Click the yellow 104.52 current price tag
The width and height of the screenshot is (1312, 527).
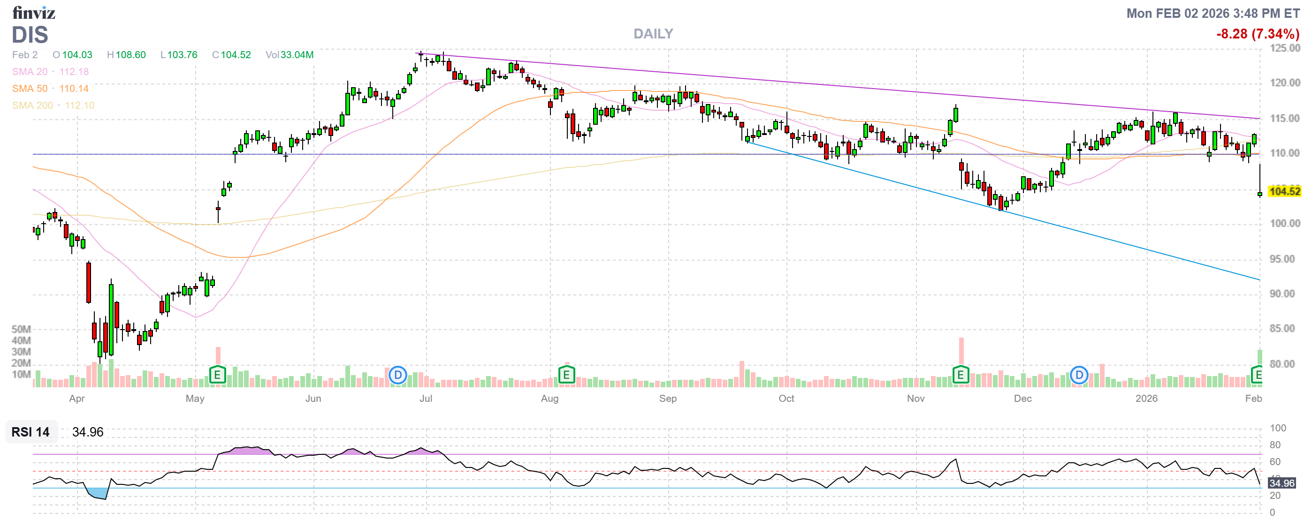[x=1284, y=191]
